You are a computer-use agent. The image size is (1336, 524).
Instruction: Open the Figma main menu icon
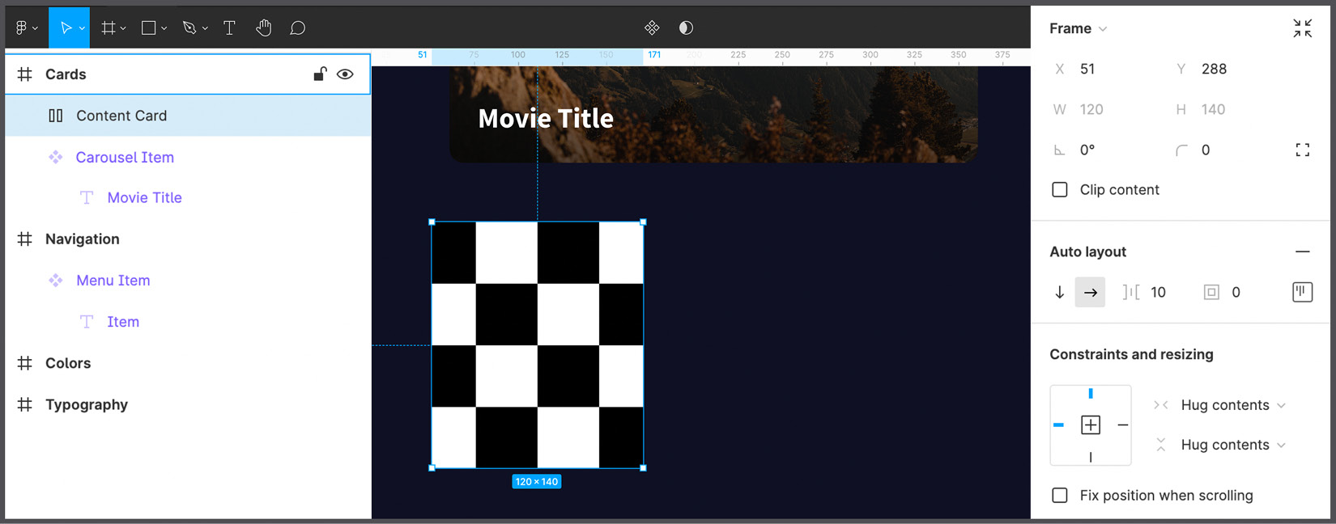click(21, 27)
